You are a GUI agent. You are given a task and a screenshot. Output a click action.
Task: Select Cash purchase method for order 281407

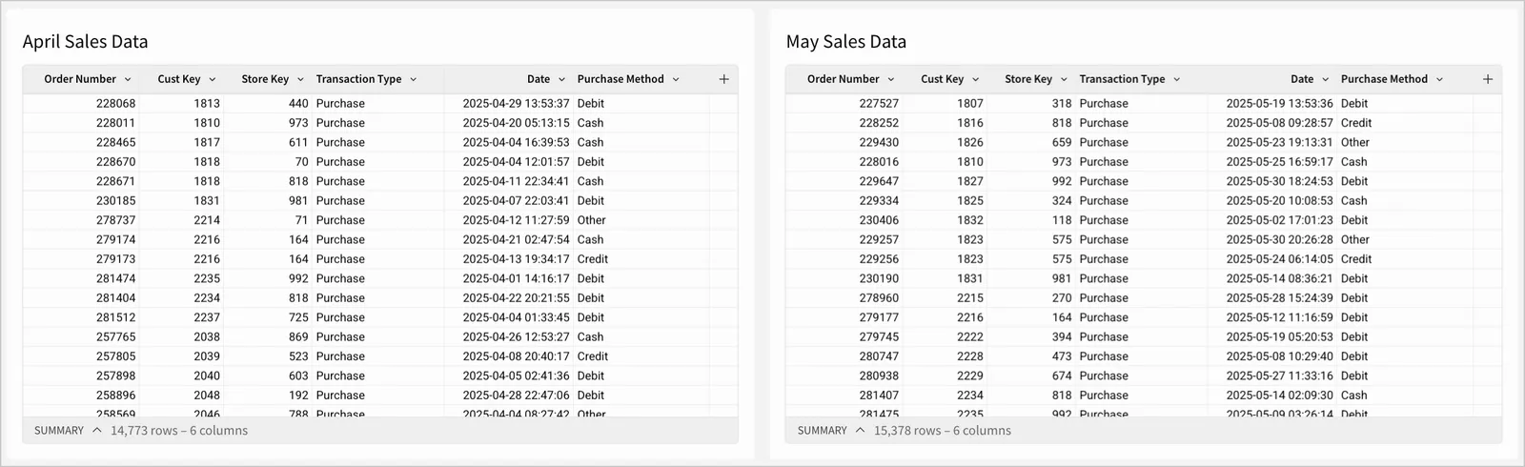click(1353, 396)
